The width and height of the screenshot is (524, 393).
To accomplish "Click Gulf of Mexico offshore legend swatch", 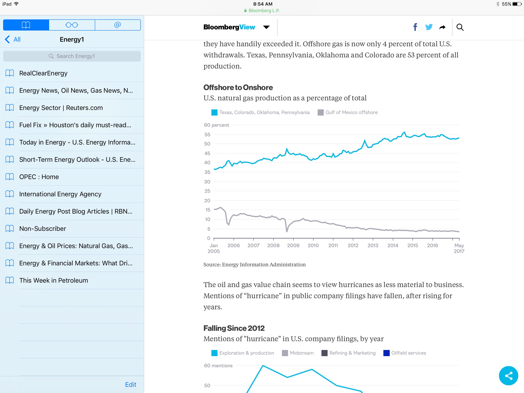I will click(x=320, y=112).
